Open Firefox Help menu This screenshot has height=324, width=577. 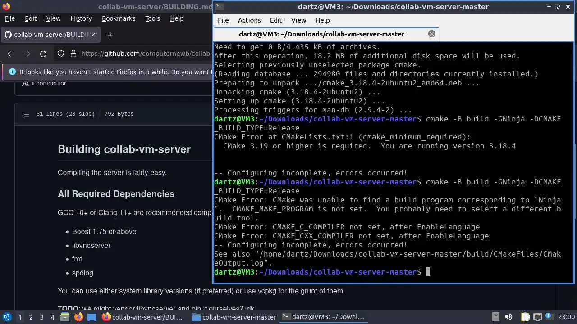pos(177,18)
